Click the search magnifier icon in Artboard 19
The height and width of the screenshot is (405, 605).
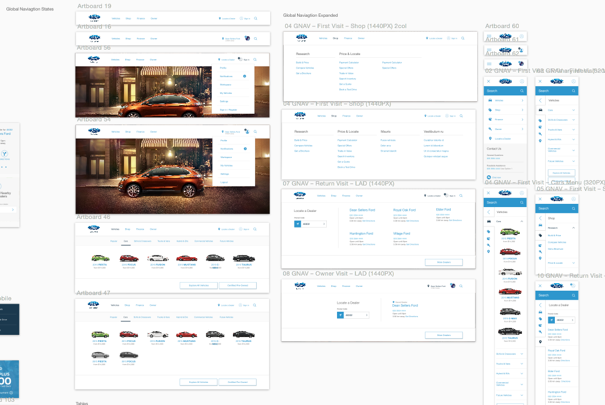[255, 18]
